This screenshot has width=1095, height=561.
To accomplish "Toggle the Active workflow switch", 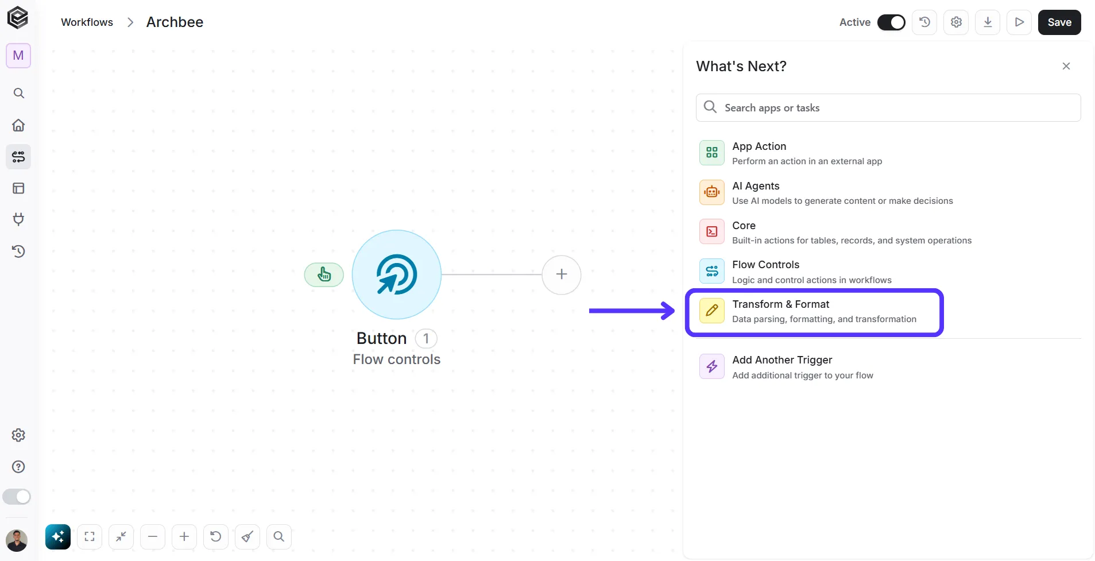I will coord(891,22).
